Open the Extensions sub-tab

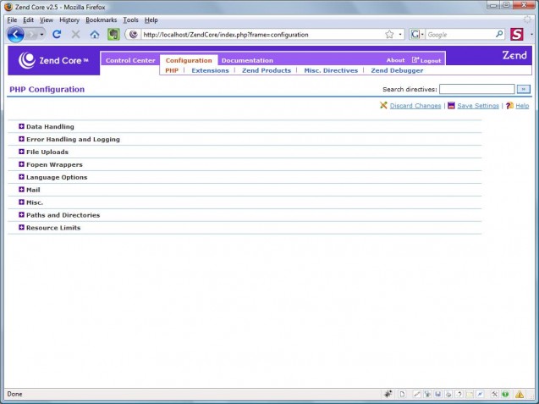point(210,70)
